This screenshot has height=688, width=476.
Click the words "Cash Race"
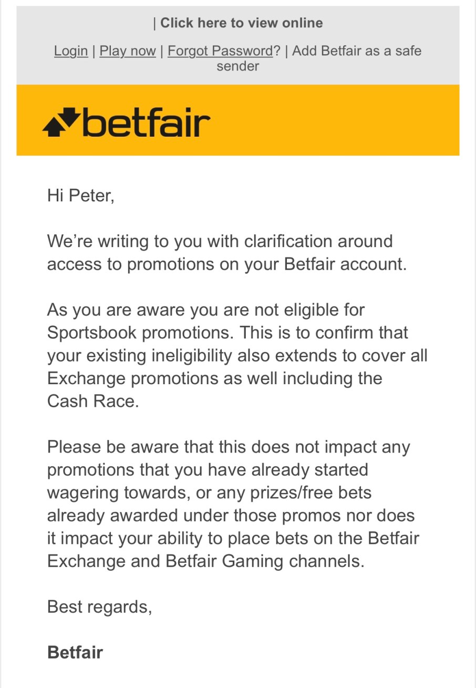pyautogui.click(x=92, y=401)
